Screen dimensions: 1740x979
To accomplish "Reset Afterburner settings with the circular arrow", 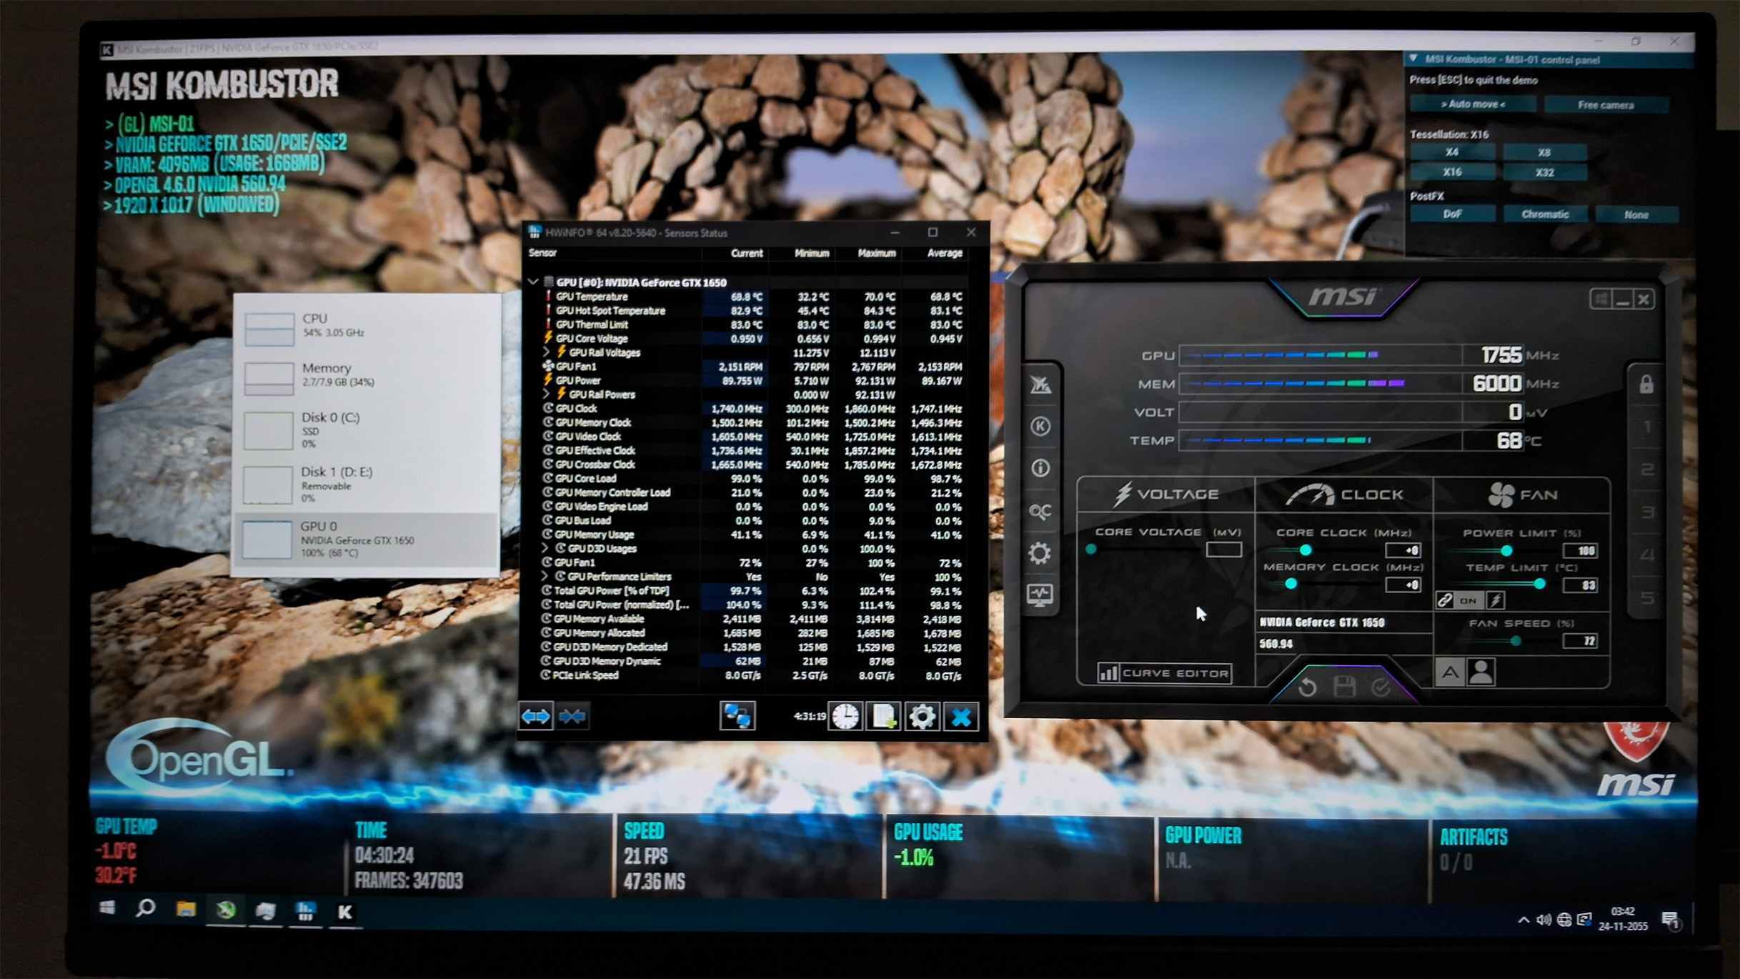I will click(1307, 687).
